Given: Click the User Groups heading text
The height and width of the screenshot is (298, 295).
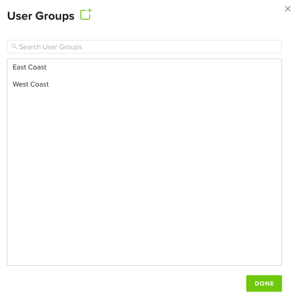Looking at the screenshot, I should [x=40, y=16].
